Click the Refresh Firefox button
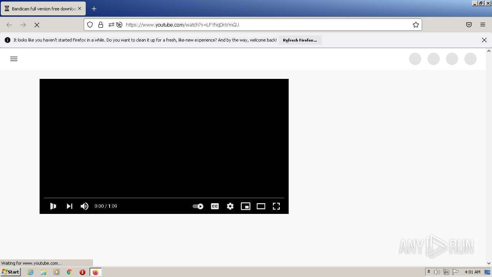This screenshot has height=277, width=492. pyautogui.click(x=300, y=40)
